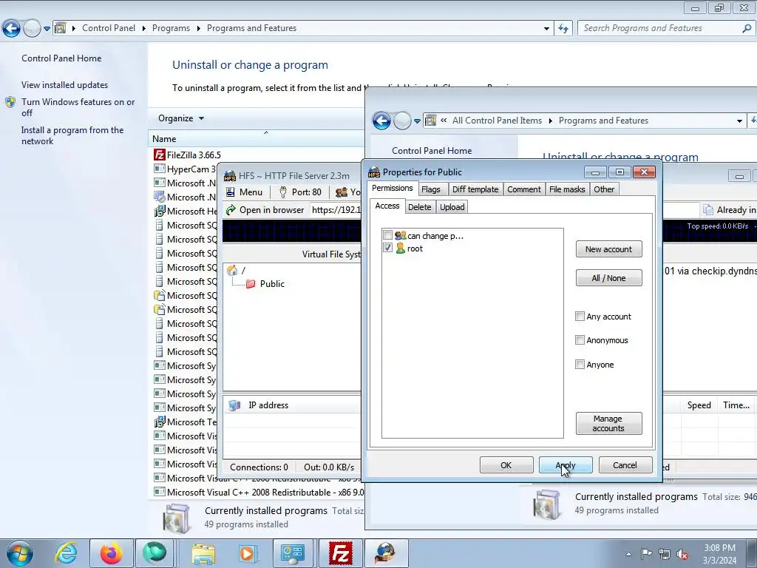Open Turn Windows features on or off
The height and width of the screenshot is (568, 757).
pos(78,107)
